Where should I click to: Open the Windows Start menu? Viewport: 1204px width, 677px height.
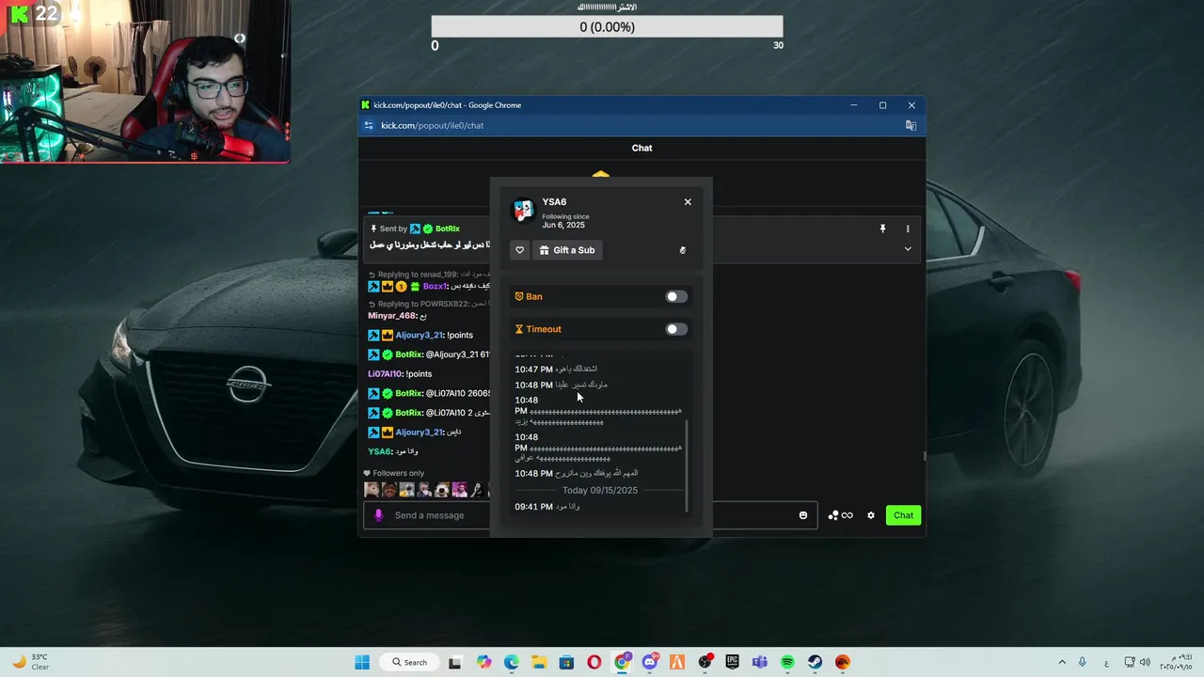click(362, 662)
